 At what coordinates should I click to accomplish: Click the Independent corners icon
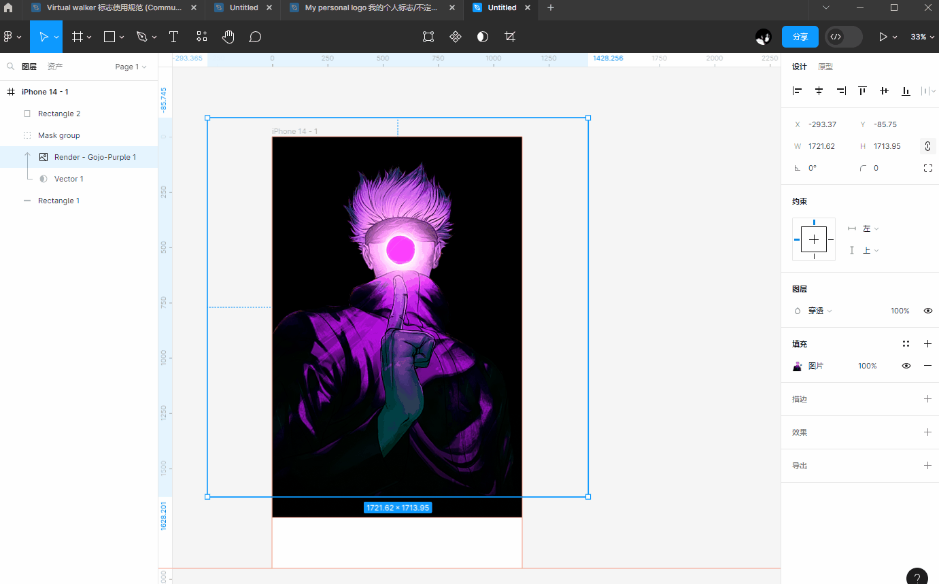[x=927, y=168]
